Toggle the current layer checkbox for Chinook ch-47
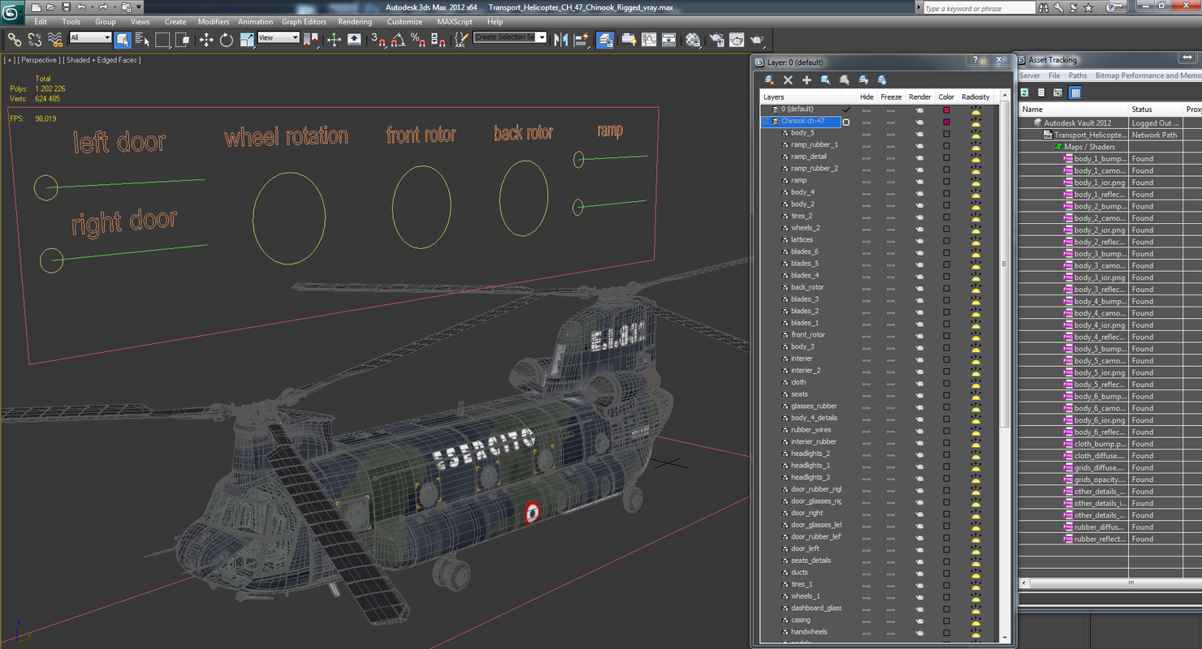This screenshot has width=1202, height=649. click(x=846, y=122)
